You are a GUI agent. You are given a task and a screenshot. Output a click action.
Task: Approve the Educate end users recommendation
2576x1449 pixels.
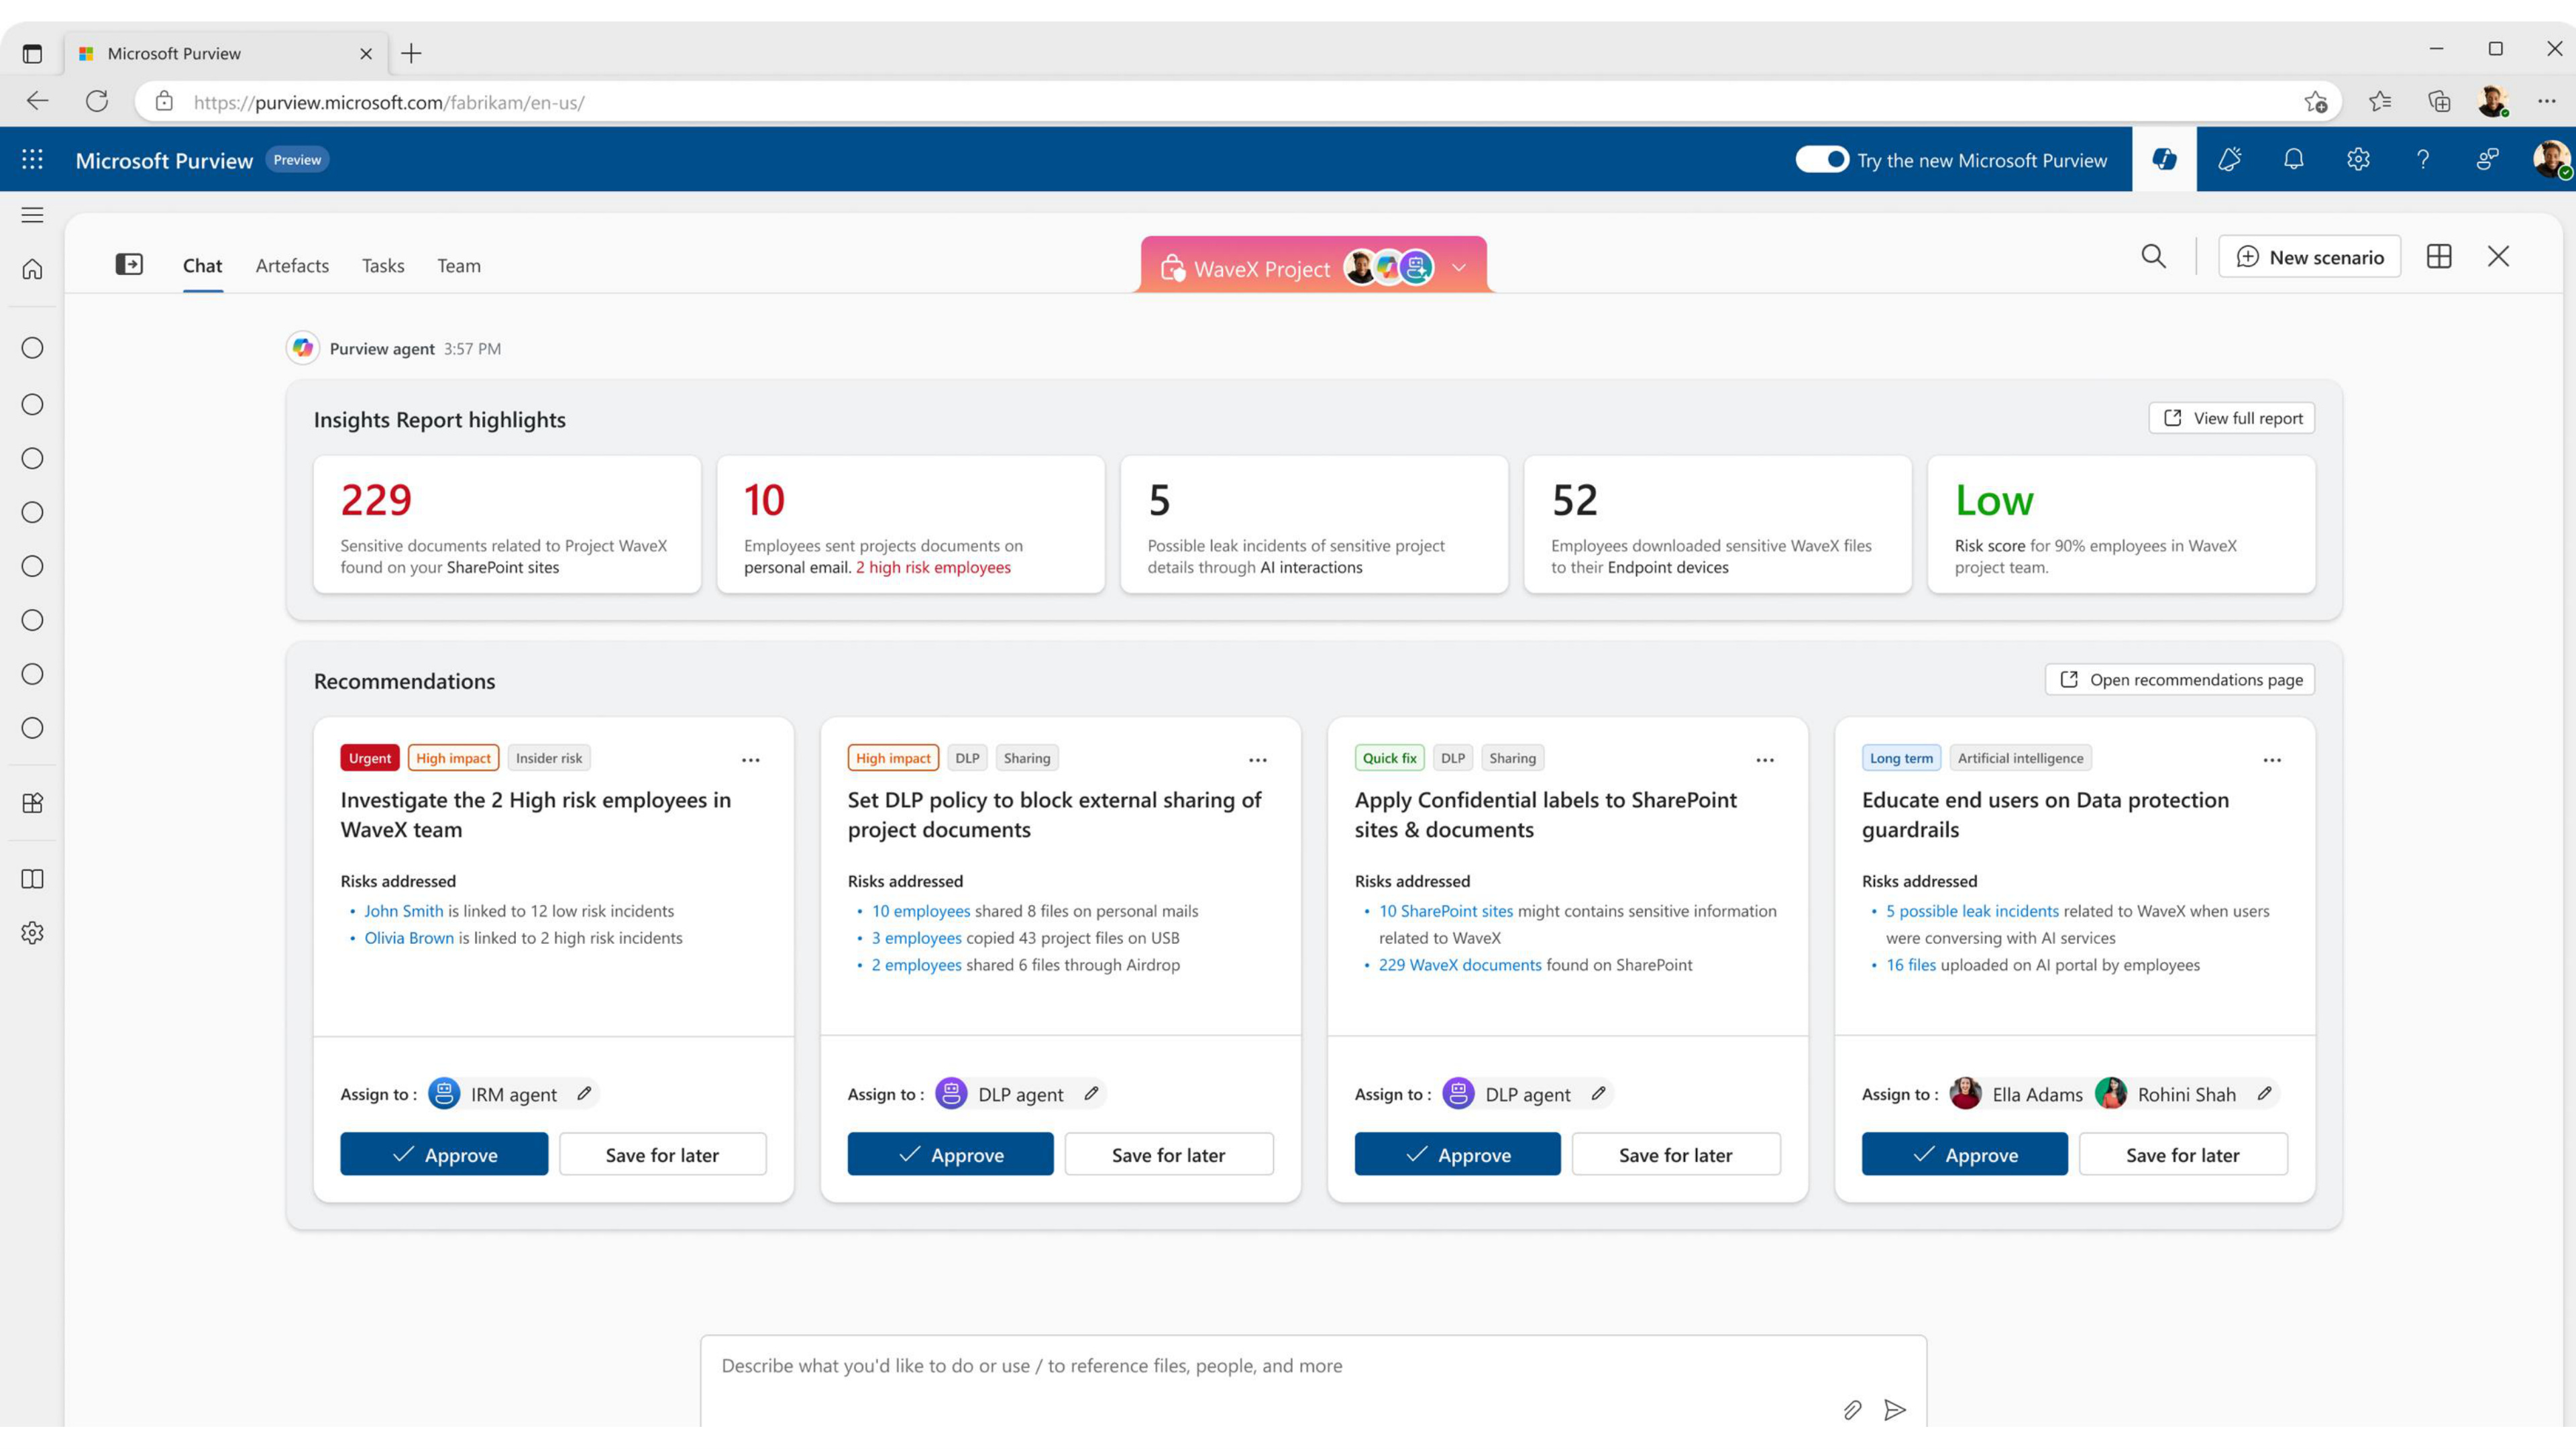(x=1964, y=1154)
